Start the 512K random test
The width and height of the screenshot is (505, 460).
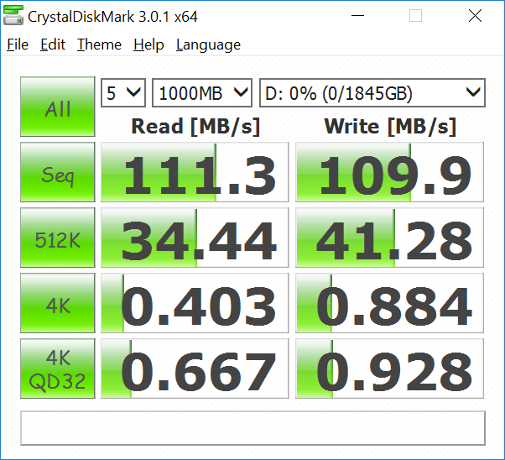(x=58, y=238)
